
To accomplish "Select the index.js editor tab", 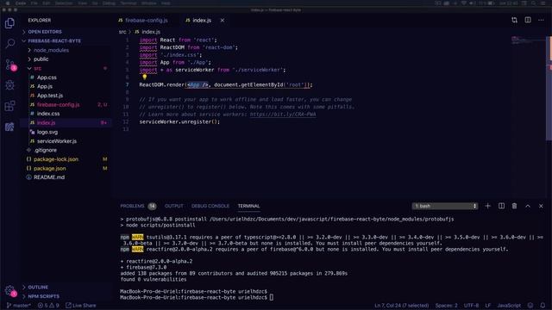I will tap(202, 21).
